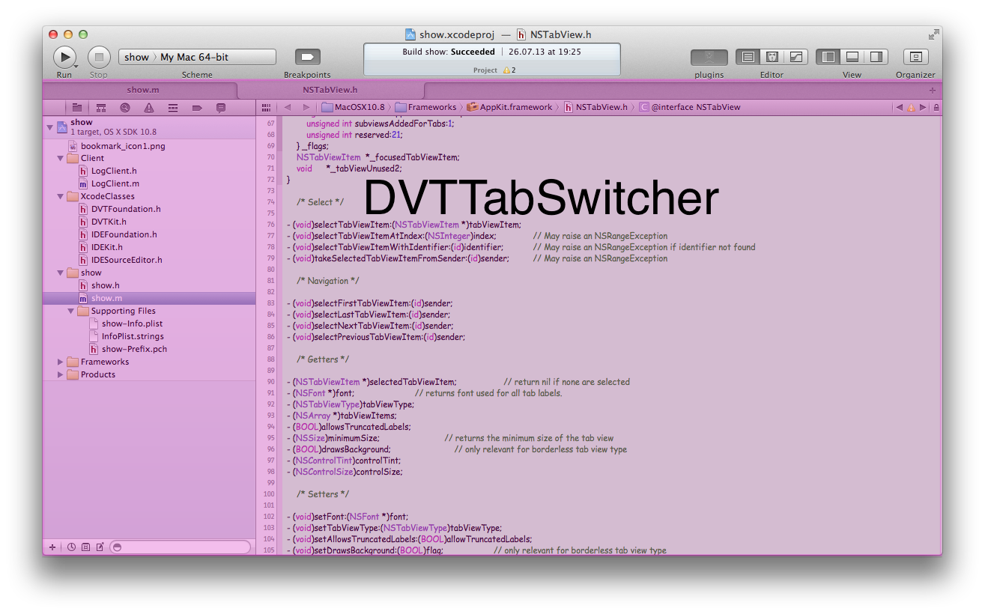
Task: Open AppKit.framework jump bar segment
Action: coord(509,107)
